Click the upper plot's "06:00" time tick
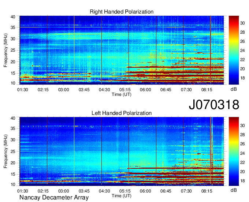Image resolution: width=249 pixels, height=202 pixels. [x=145, y=90]
